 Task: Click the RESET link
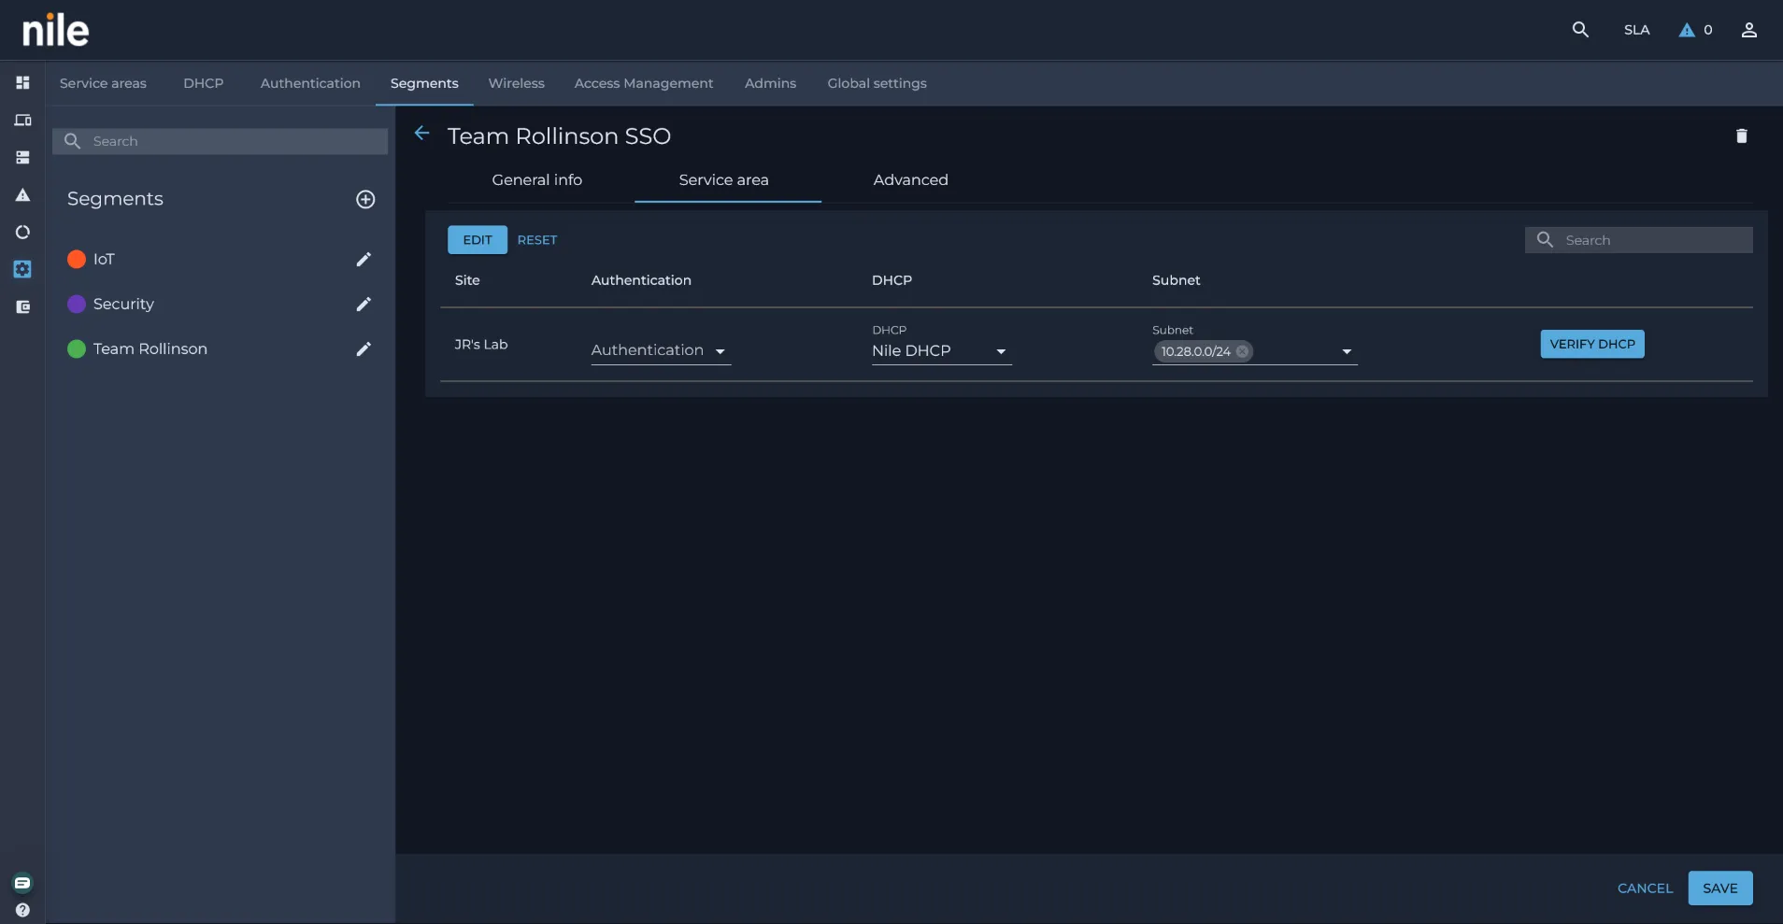coord(537,240)
